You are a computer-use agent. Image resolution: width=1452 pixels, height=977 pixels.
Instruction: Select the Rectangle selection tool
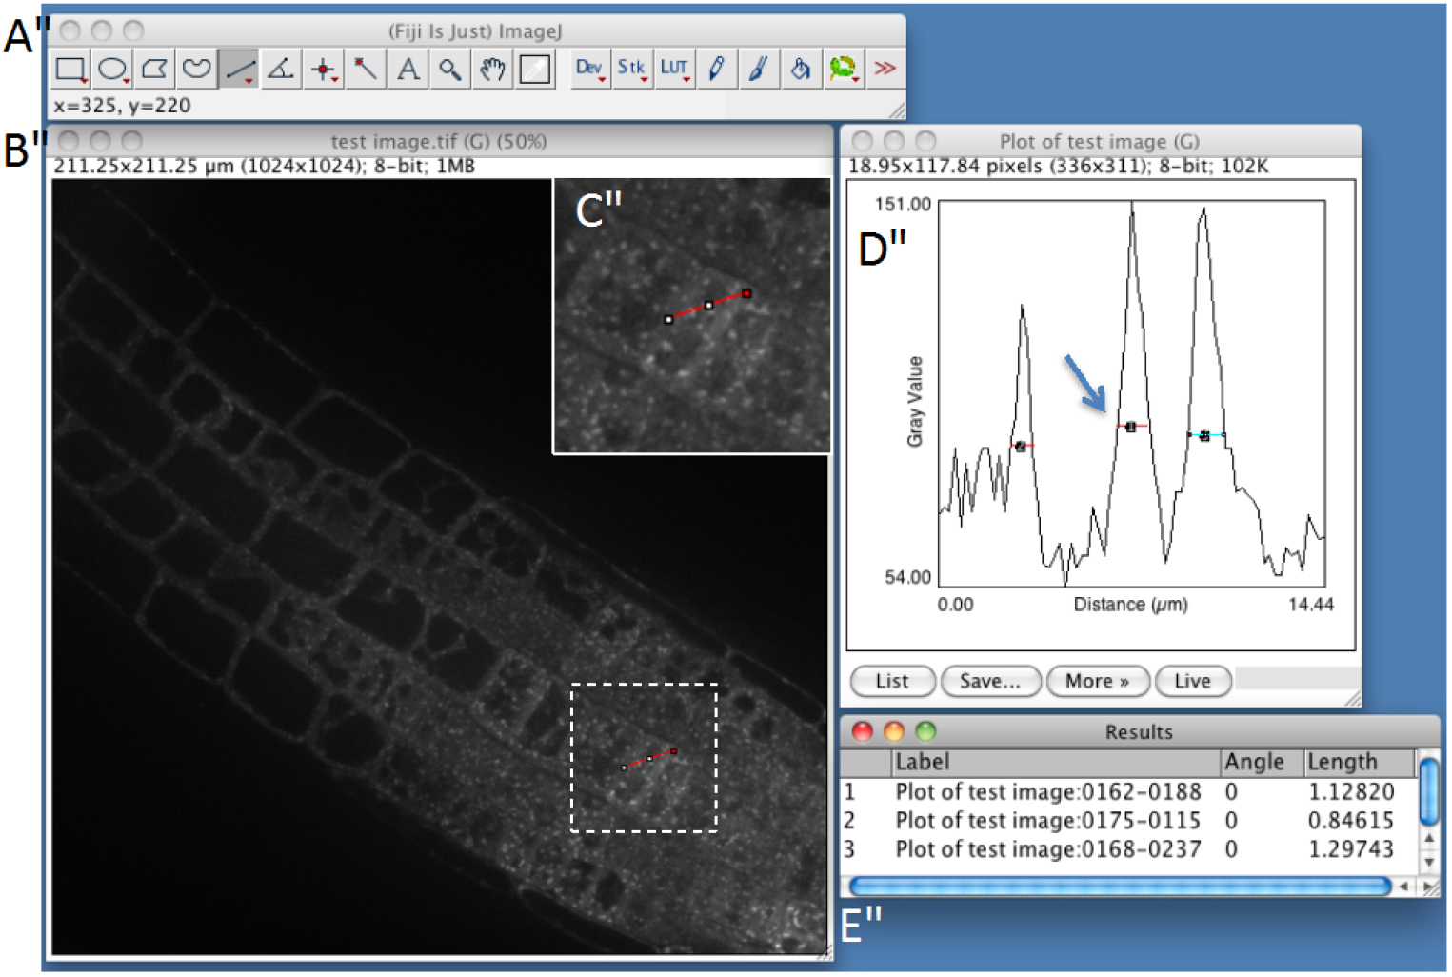pyautogui.click(x=71, y=69)
